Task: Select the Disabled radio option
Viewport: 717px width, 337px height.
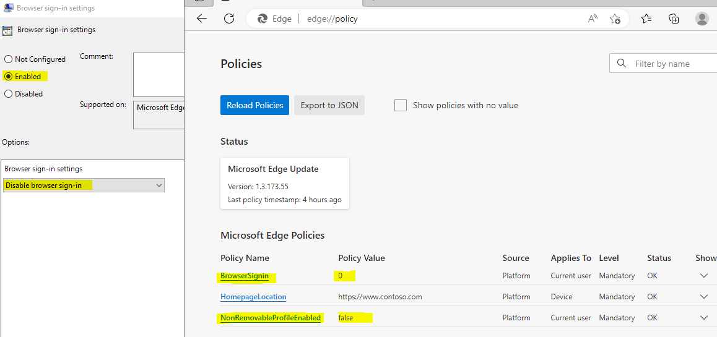Action: (x=8, y=93)
